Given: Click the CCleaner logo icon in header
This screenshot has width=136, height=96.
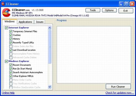Looking at the screenshot, I should coord(6,12).
